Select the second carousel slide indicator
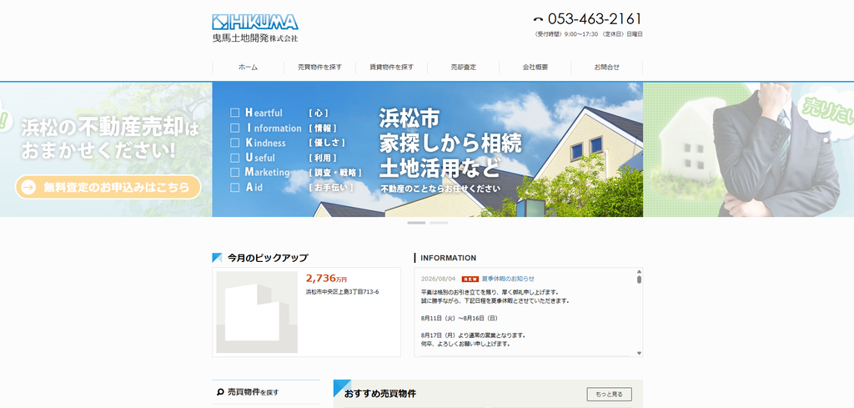Image resolution: width=854 pixels, height=408 pixels. [439, 223]
